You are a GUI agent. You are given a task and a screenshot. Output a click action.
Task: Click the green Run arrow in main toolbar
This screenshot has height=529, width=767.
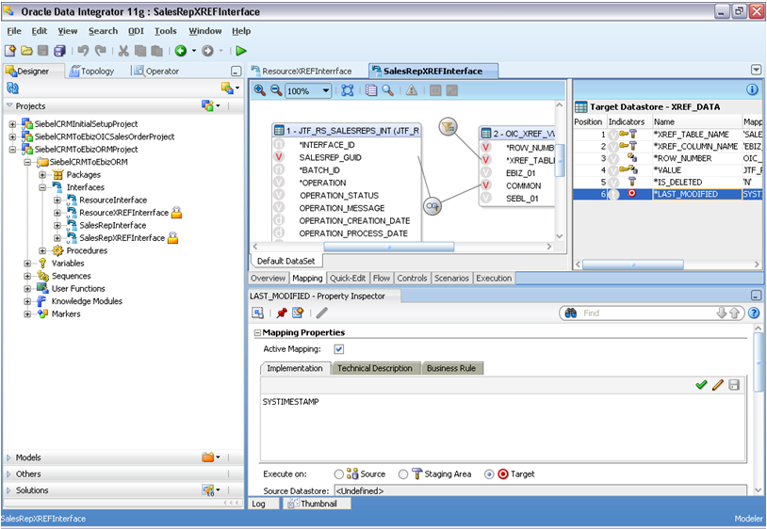pos(240,50)
